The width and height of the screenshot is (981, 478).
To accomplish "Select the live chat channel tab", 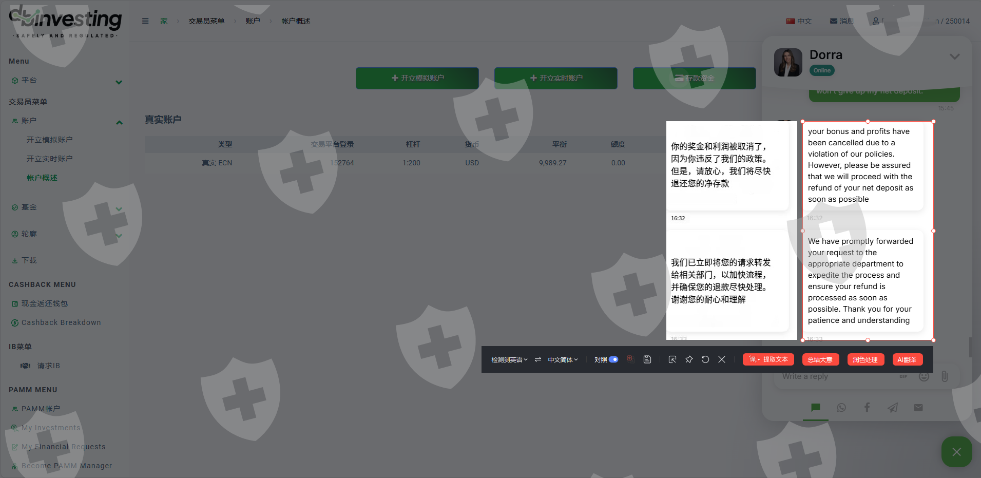I will coord(816,408).
